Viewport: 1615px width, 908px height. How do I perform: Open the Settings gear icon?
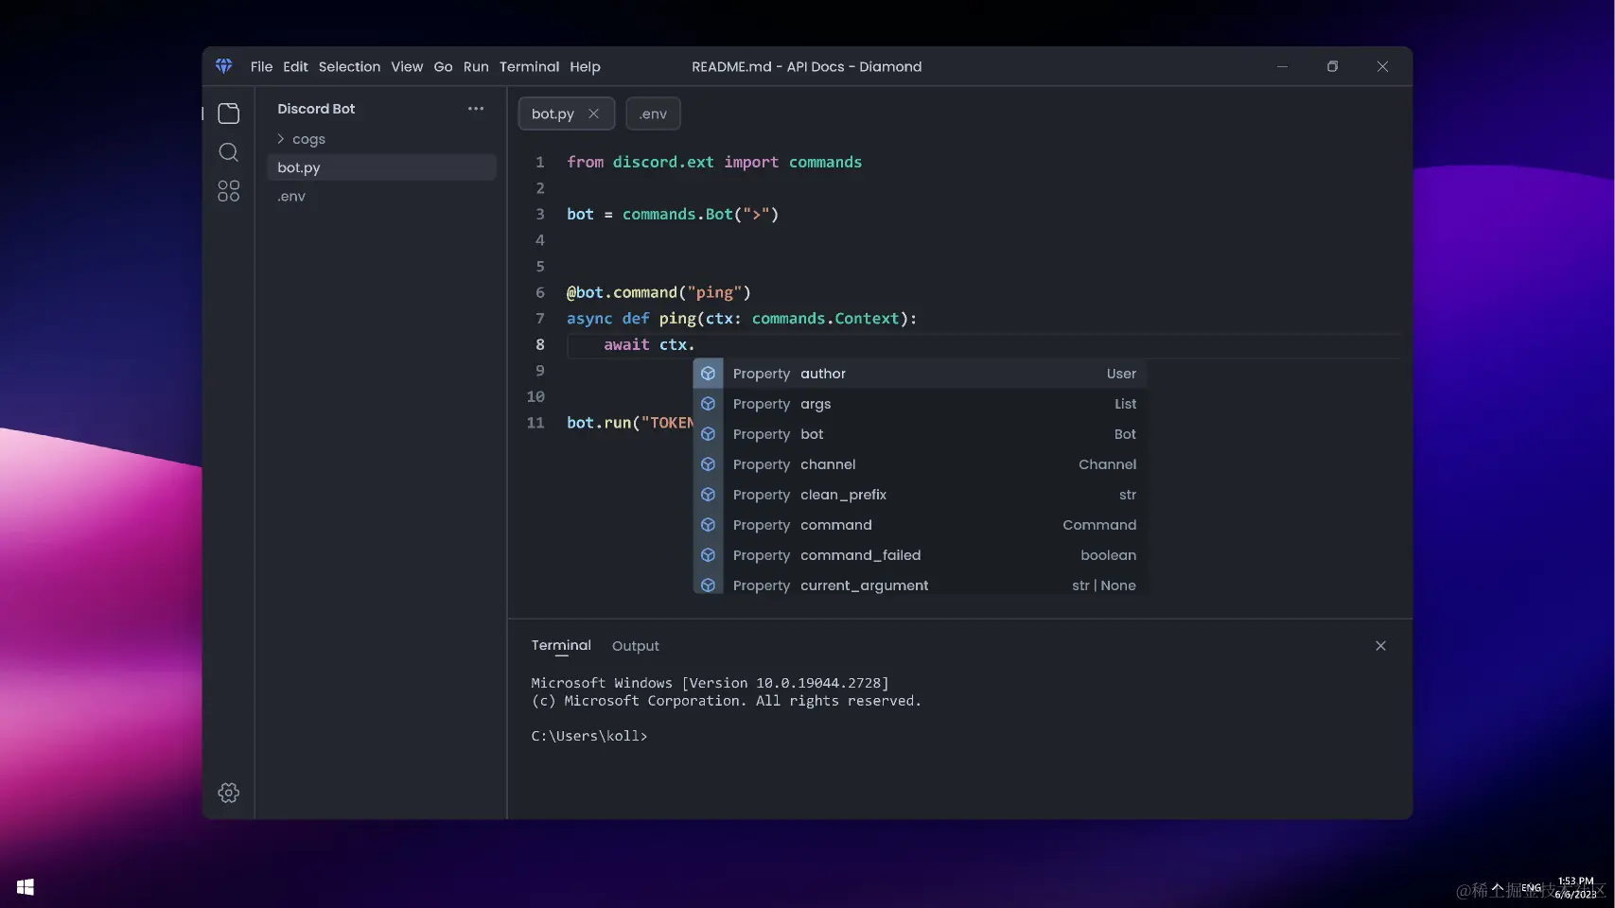pos(229,793)
